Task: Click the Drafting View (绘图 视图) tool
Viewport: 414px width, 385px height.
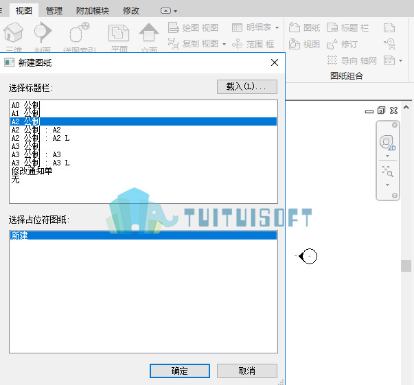Action: 194,27
